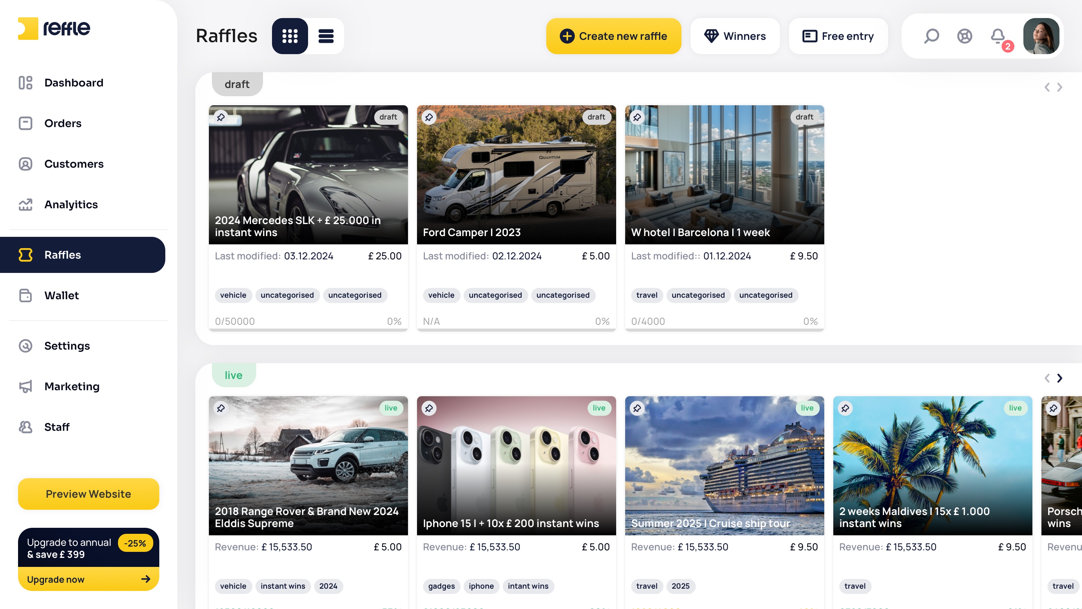Switch to list view
Screen dimensions: 1082x609
tap(326, 36)
